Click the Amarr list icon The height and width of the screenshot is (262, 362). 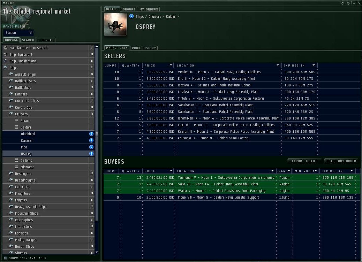(16, 121)
